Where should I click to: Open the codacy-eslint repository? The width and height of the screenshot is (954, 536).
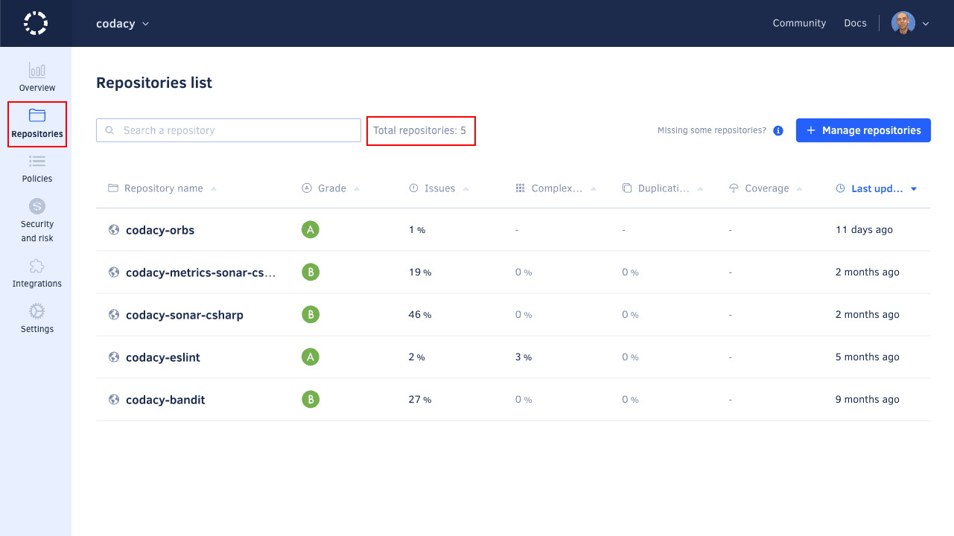162,357
